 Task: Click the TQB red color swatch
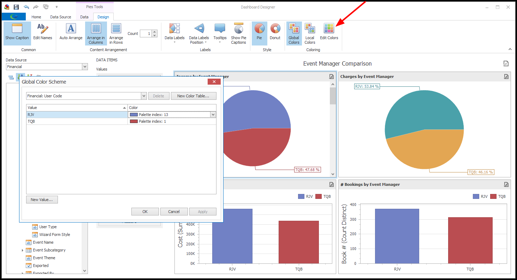coord(133,121)
